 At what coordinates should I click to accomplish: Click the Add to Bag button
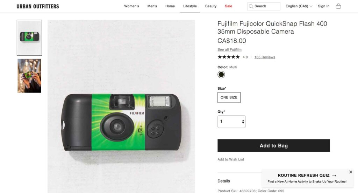[x=273, y=146]
